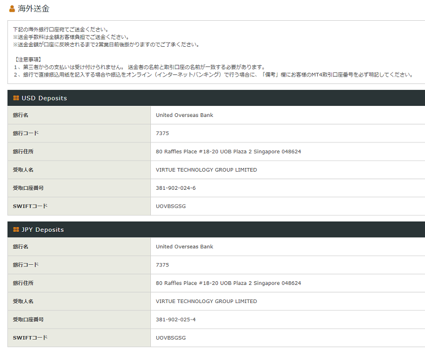
Task: Click the 銀行住所 label in USD Deposits
Action: click(x=23, y=152)
